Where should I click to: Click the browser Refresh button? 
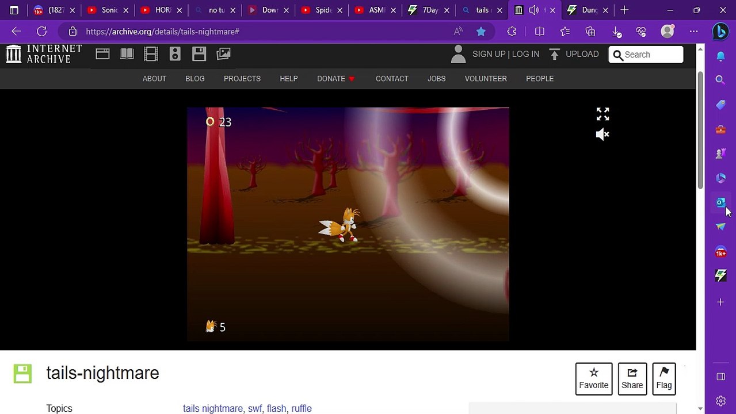pos(41,32)
